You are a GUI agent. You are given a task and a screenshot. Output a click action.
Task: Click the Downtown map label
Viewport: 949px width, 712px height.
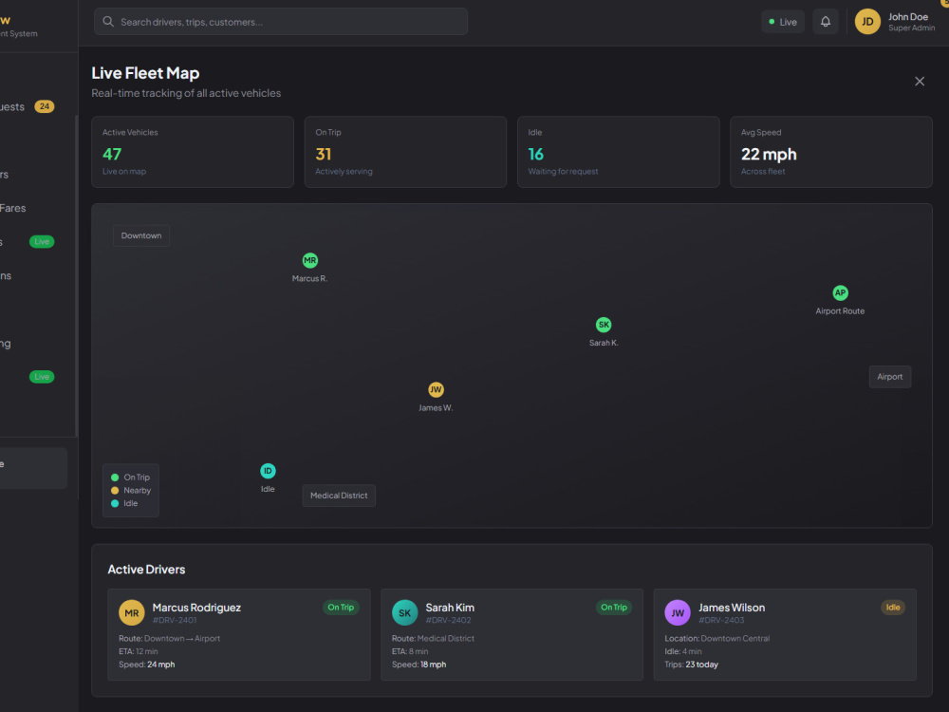141,235
